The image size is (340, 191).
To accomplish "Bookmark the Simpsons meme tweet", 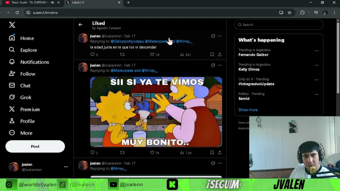I will pyautogui.click(x=212, y=153).
